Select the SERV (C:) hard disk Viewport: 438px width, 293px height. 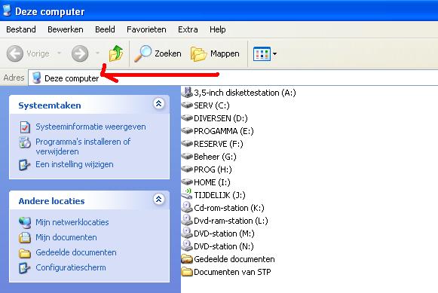click(x=206, y=105)
